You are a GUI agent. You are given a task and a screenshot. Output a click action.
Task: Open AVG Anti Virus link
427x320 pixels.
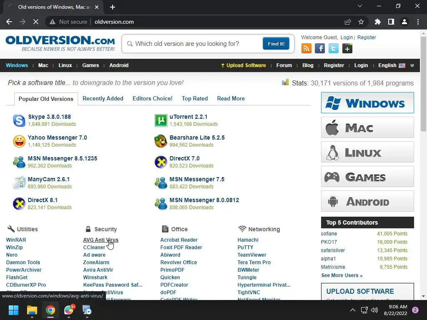pos(101,240)
